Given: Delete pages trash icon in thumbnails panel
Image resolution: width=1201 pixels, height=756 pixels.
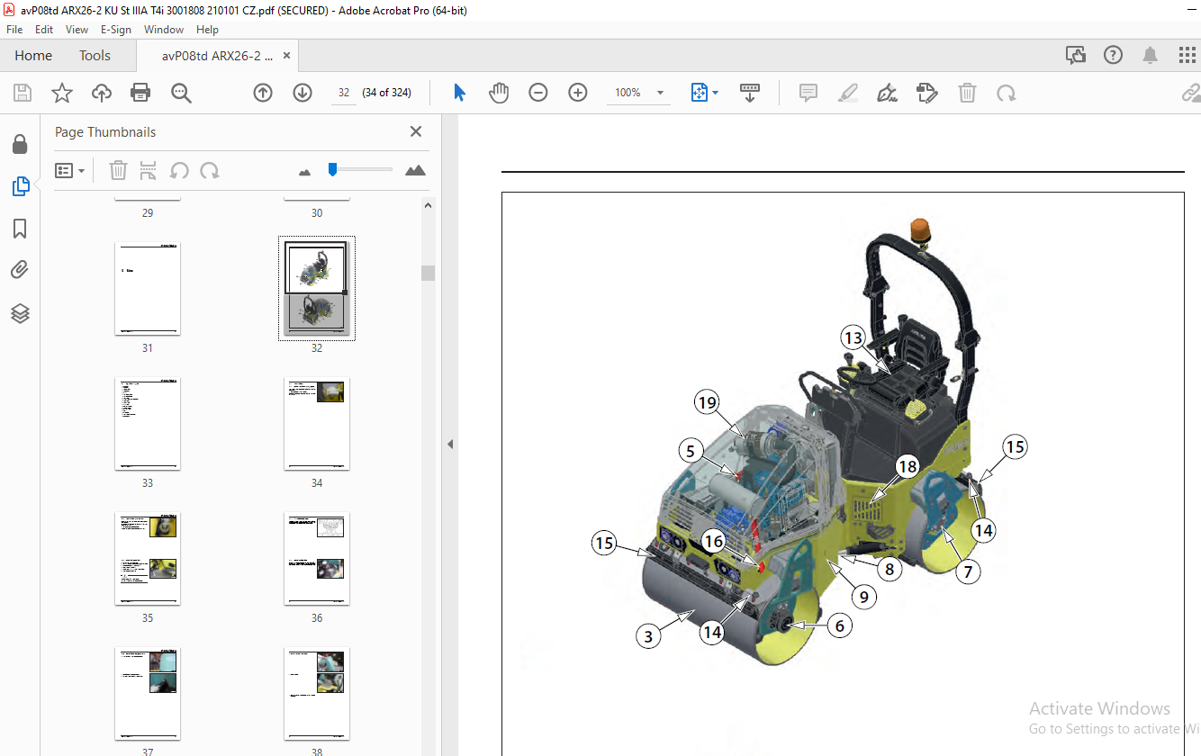Looking at the screenshot, I should click(118, 170).
